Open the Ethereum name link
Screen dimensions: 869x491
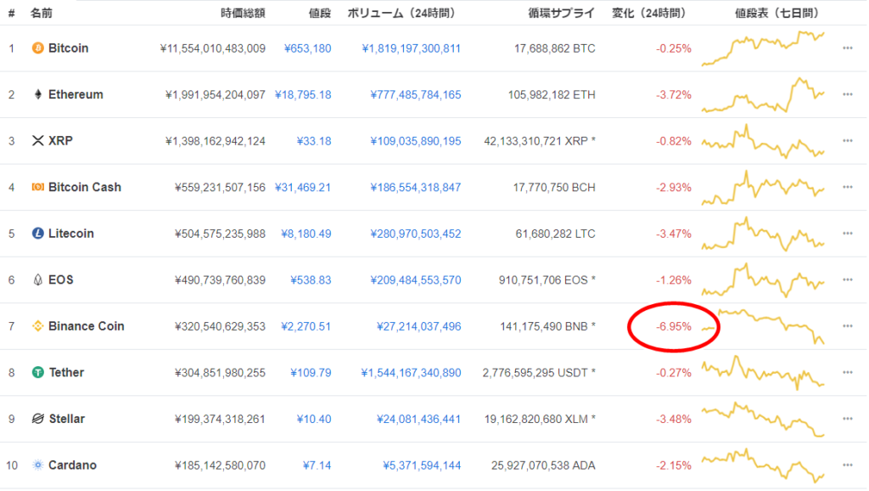(x=76, y=94)
